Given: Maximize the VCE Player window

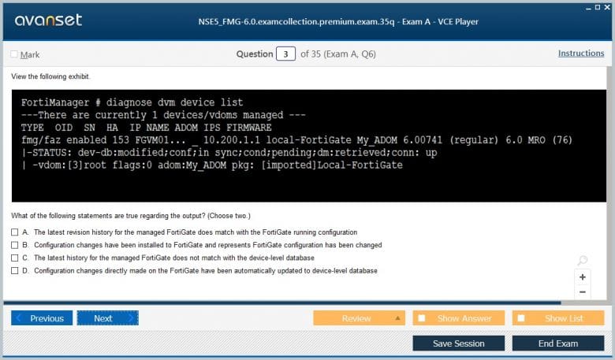Looking at the screenshot, I should (x=596, y=6).
